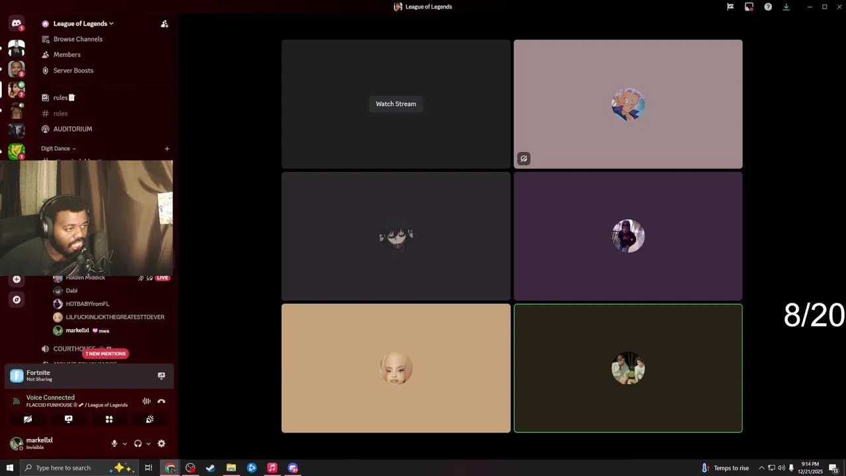Watch Stream in the first video tile

pos(396,104)
